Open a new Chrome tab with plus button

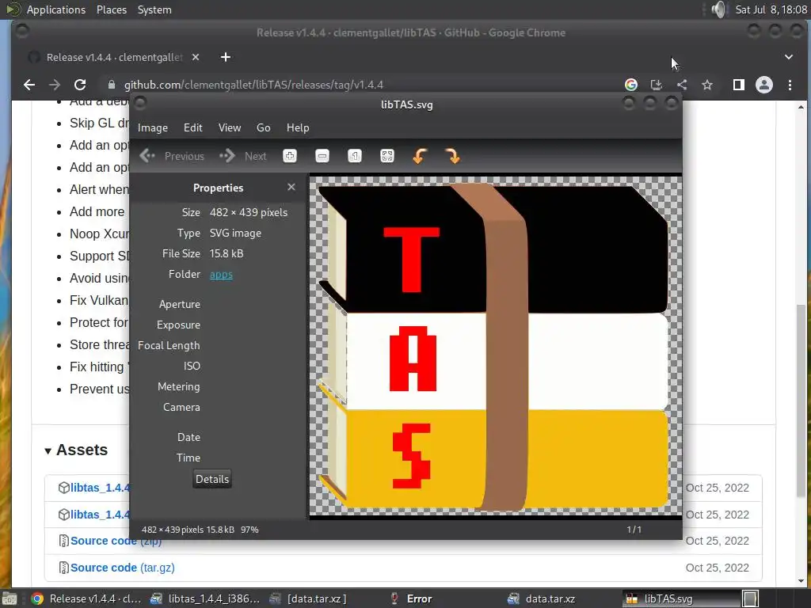[x=226, y=57]
